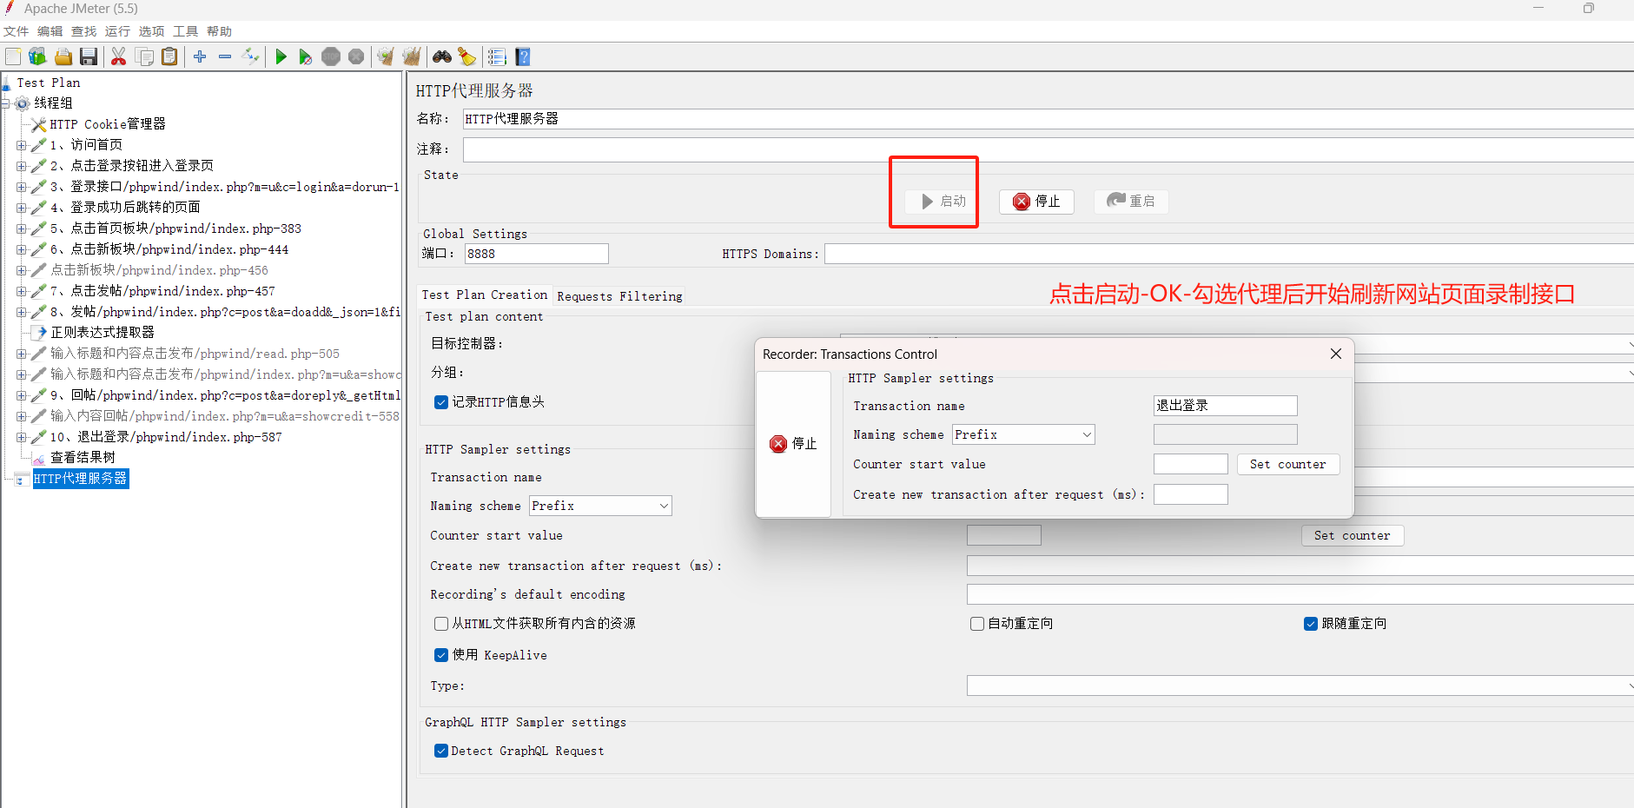Expand the 2、点击登录按钮进入登录页 node
Viewport: 1634px width, 808px height.
tap(22, 166)
